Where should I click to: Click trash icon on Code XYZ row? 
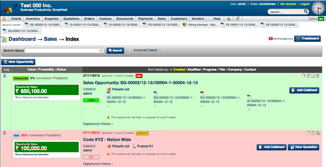click(x=318, y=133)
